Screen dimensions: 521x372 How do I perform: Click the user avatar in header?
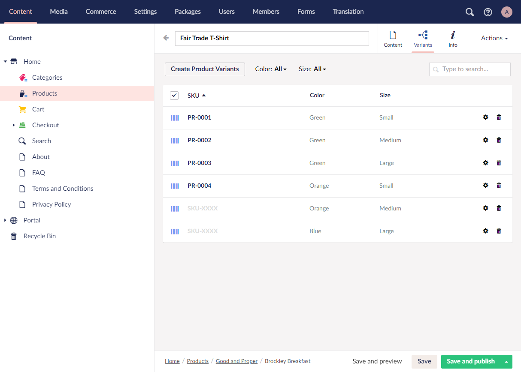click(x=507, y=12)
